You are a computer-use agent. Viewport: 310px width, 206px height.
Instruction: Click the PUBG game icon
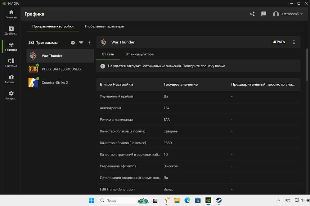pyautogui.click(x=33, y=69)
